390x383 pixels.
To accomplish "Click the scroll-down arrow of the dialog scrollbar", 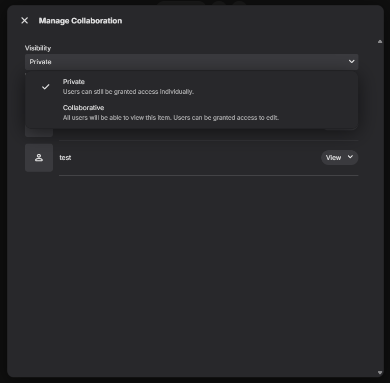I will (380, 373).
